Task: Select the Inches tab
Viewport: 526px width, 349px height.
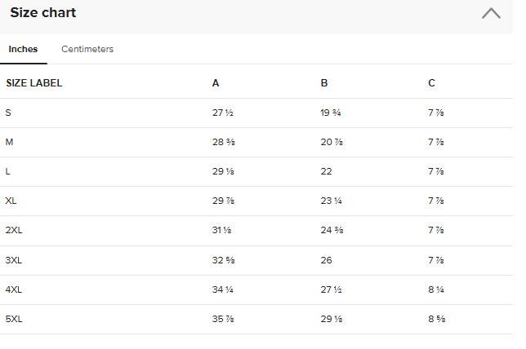Action: (x=23, y=49)
